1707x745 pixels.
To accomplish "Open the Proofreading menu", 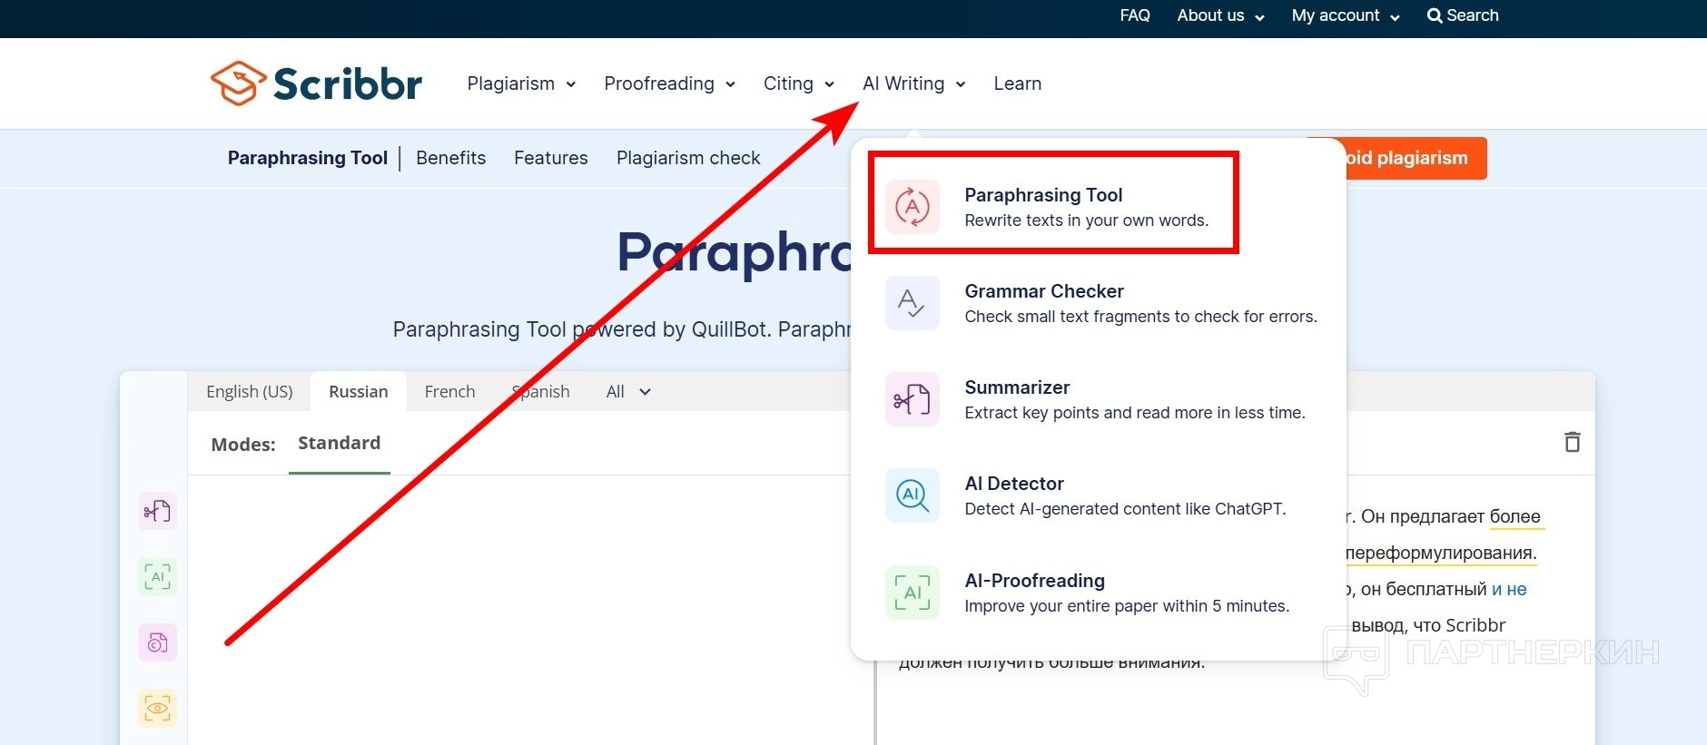I will [x=670, y=83].
